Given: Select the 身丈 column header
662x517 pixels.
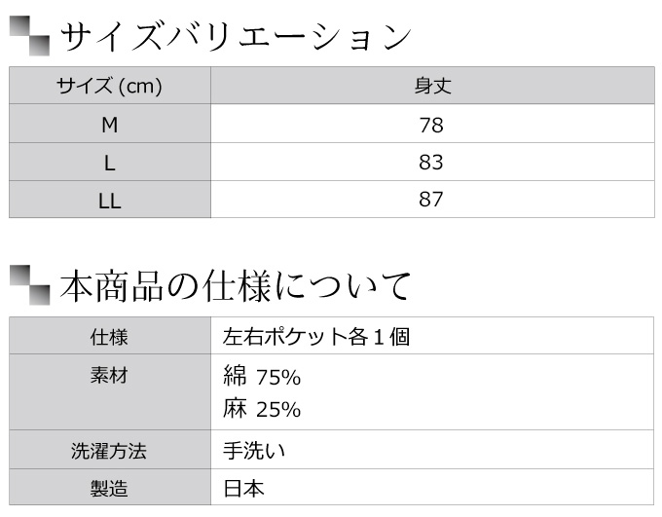Looking at the screenshot, I should pyautogui.click(x=433, y=86).
